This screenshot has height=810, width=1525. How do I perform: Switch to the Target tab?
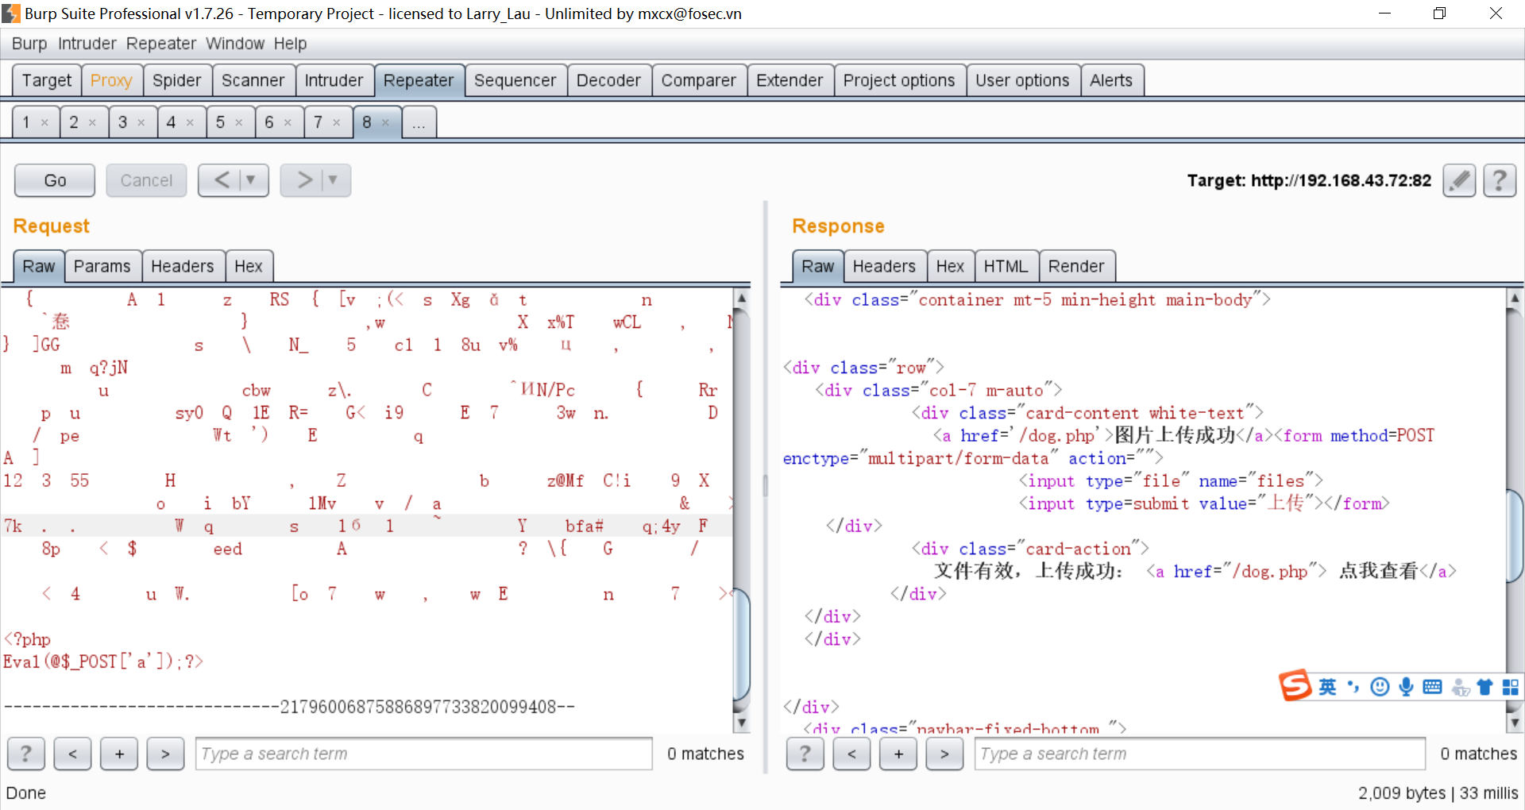(47, 80)
